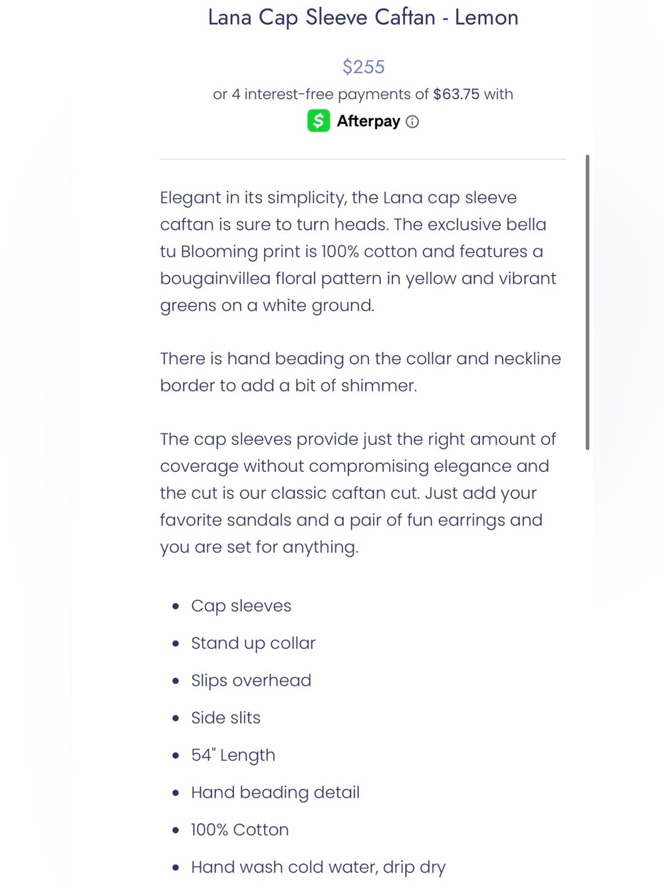
Task: Click the '54" Length' bullet item
Action: coord(233,755)
